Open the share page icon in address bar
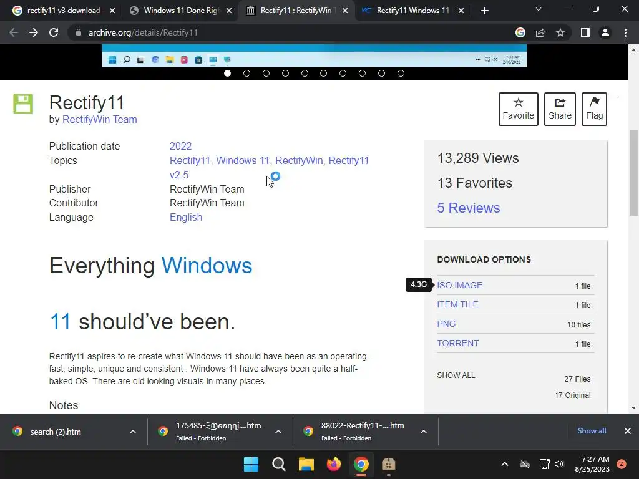Image resolution: width=639 pixels, height=479 pixels. tap(540, 32)
